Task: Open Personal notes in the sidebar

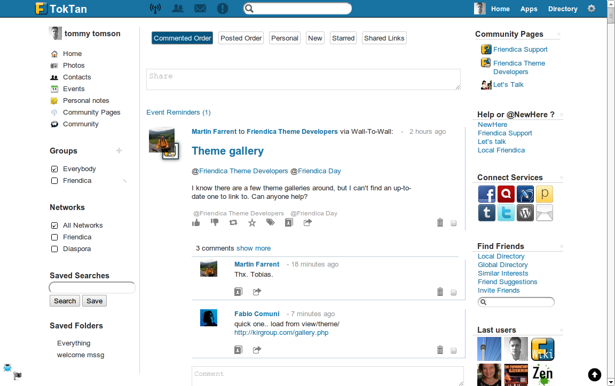Action: (86, 101)
